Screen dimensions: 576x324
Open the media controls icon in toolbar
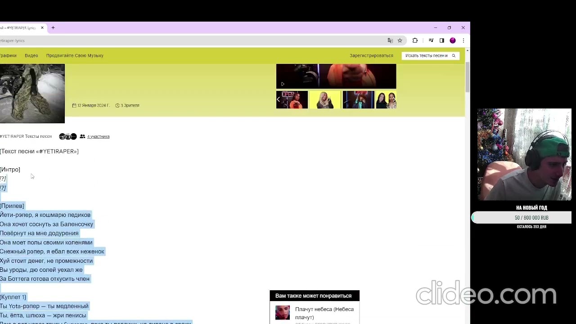click(431, 40)
